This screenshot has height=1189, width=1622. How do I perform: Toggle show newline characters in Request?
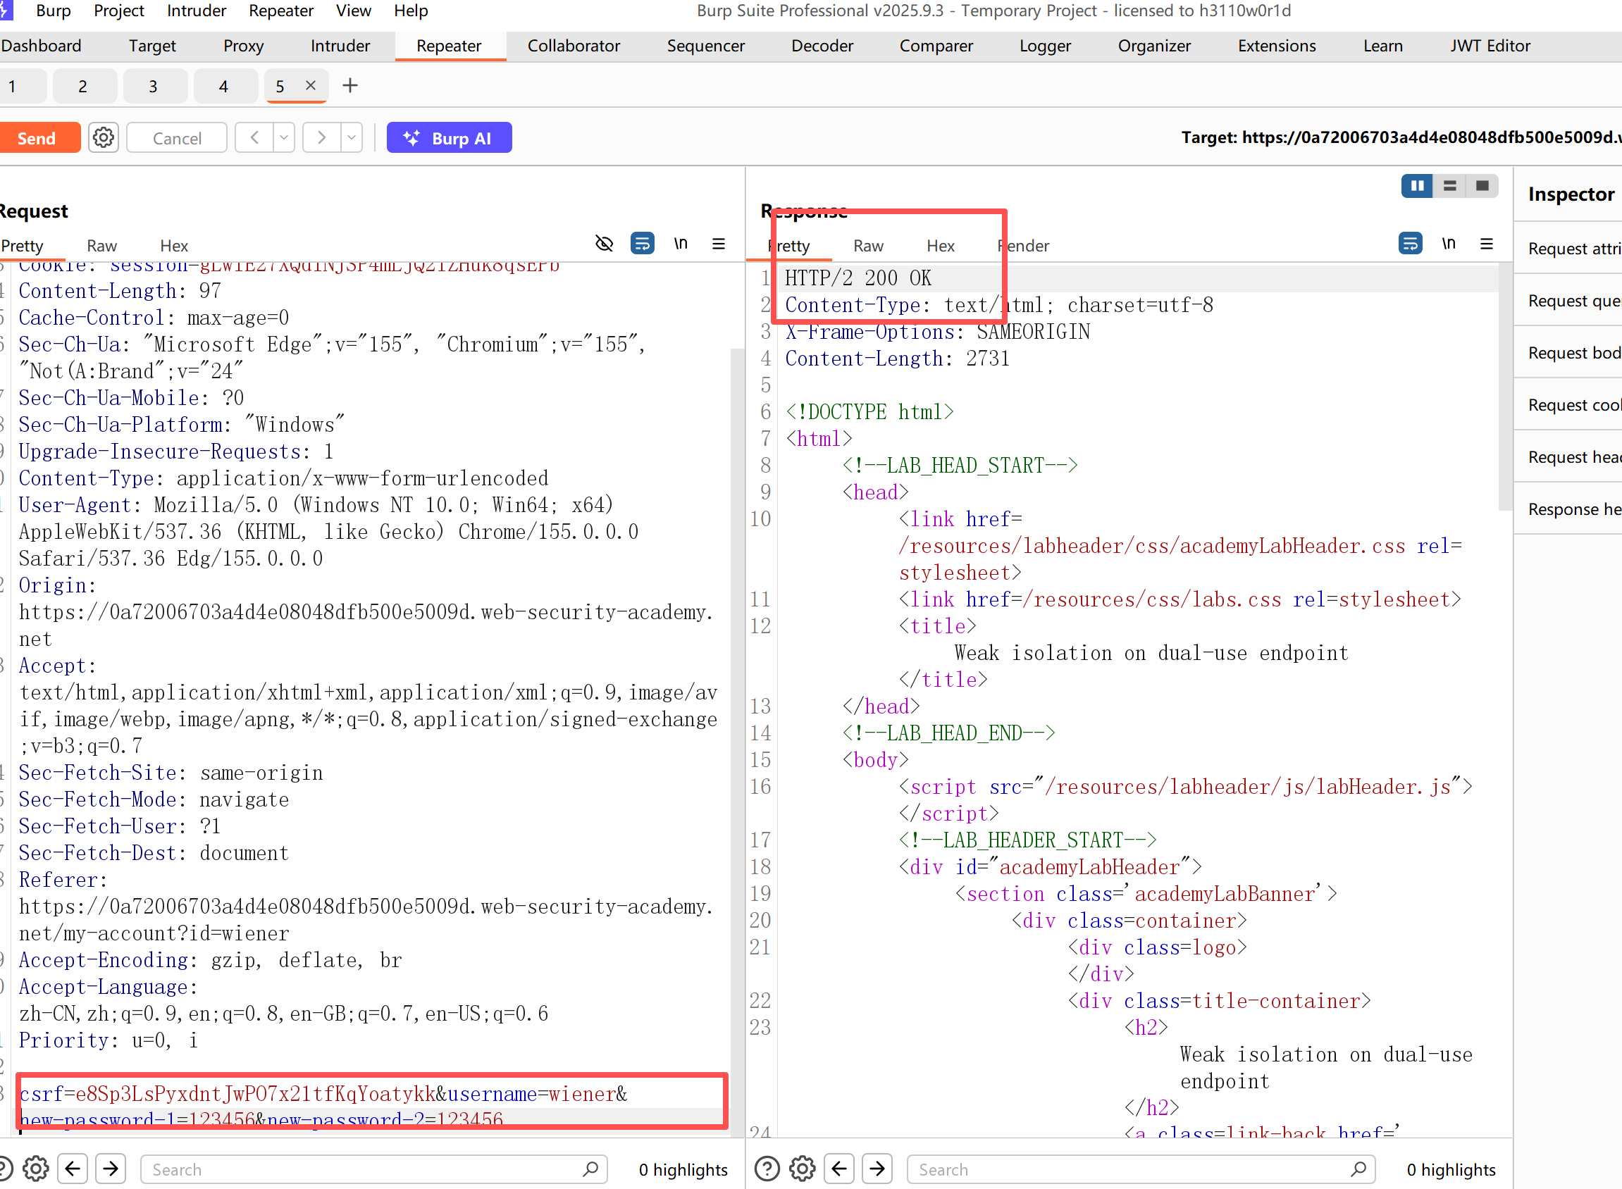point(681,244)
